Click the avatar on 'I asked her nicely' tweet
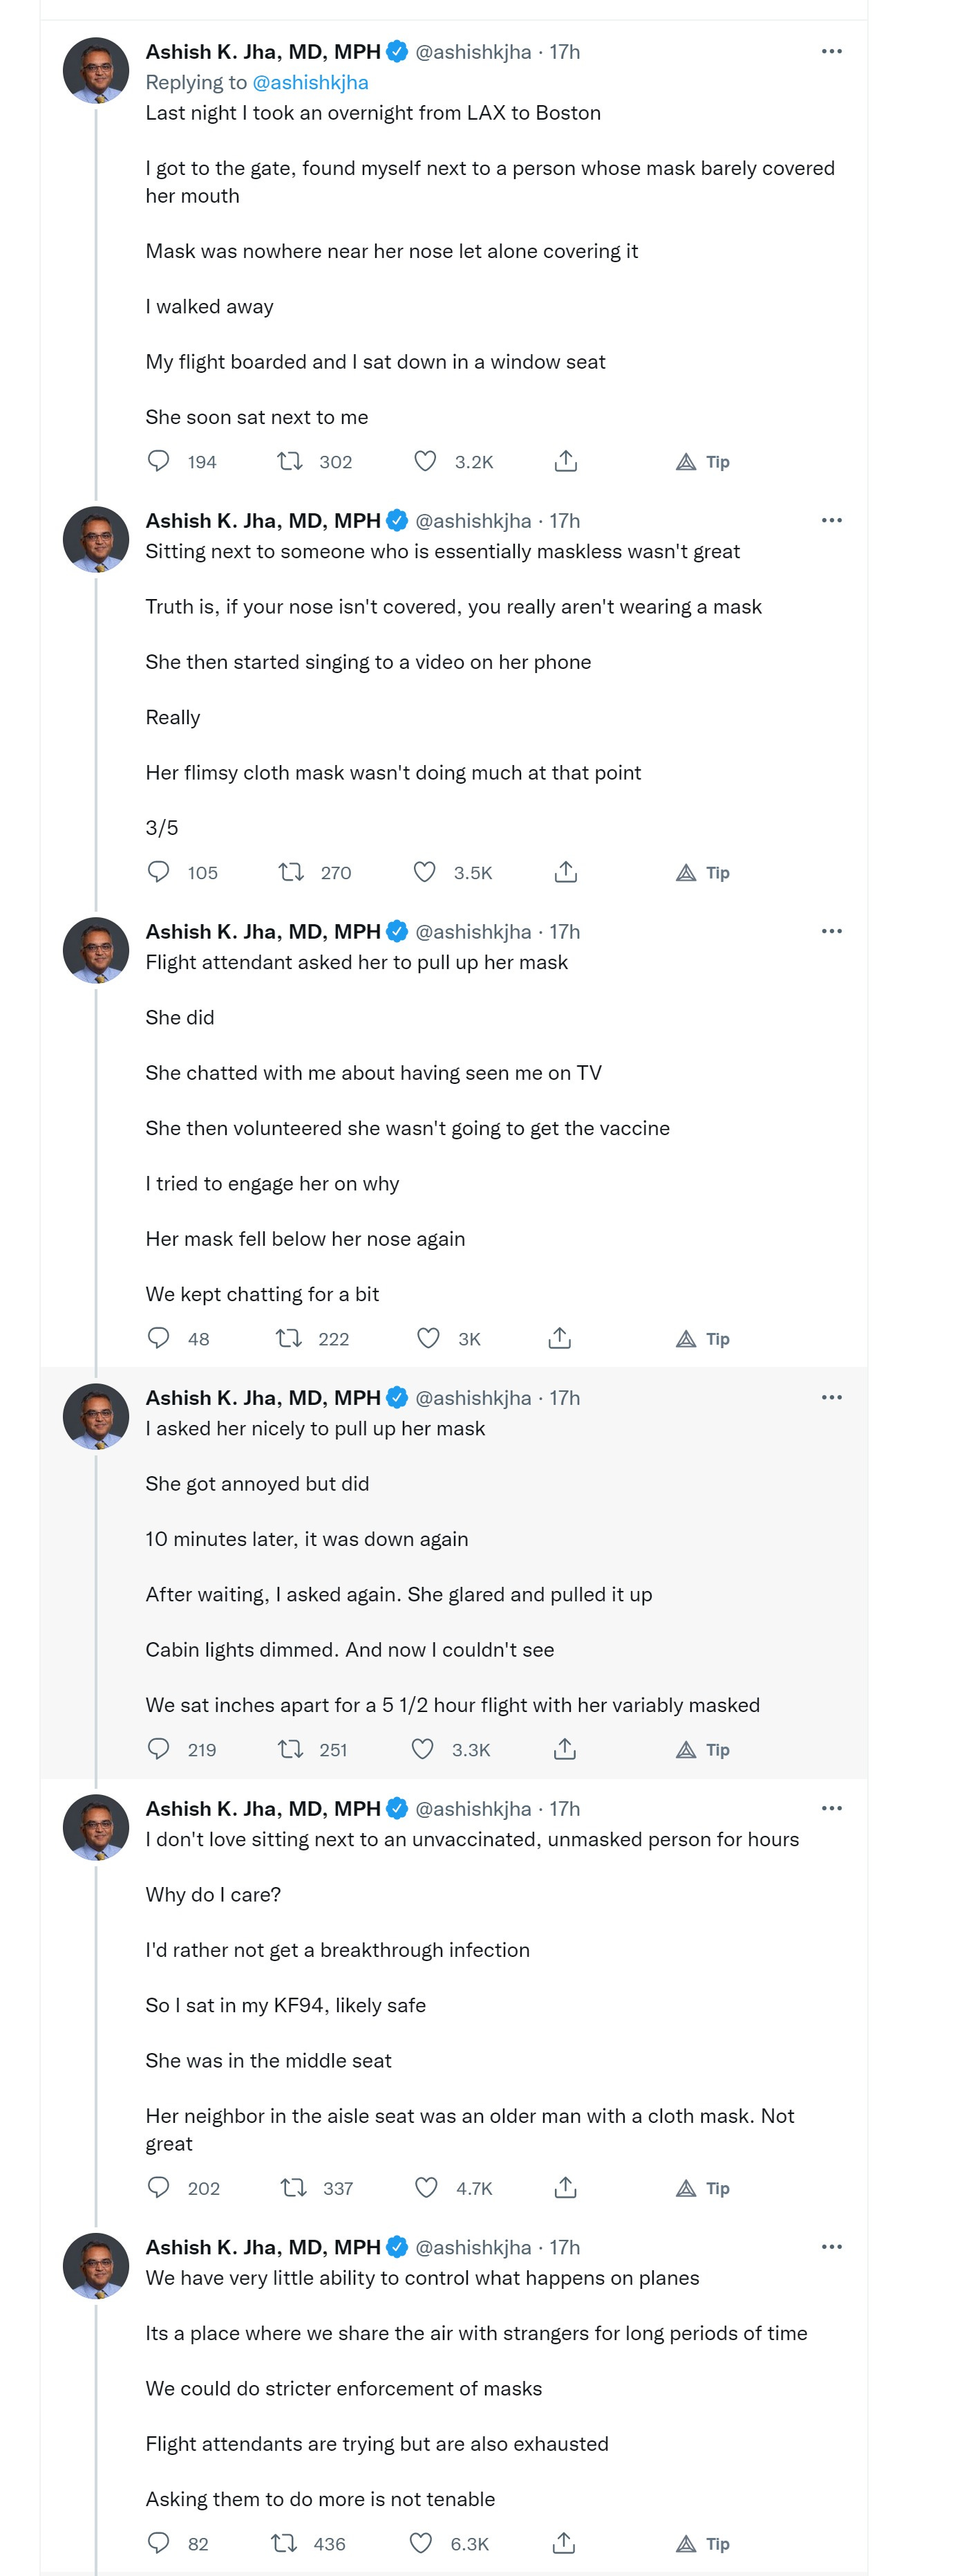This screenshot has width=955, height=2576. click(96, 1417)
